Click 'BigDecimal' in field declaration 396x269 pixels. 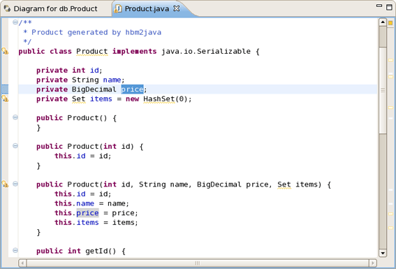point(94,89)
